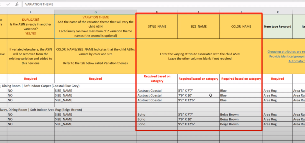This screenshot has height=143, width=305.
Task: Select Boho cell beside 5'3" X 7'7"
Action: [x=157, y=114]
